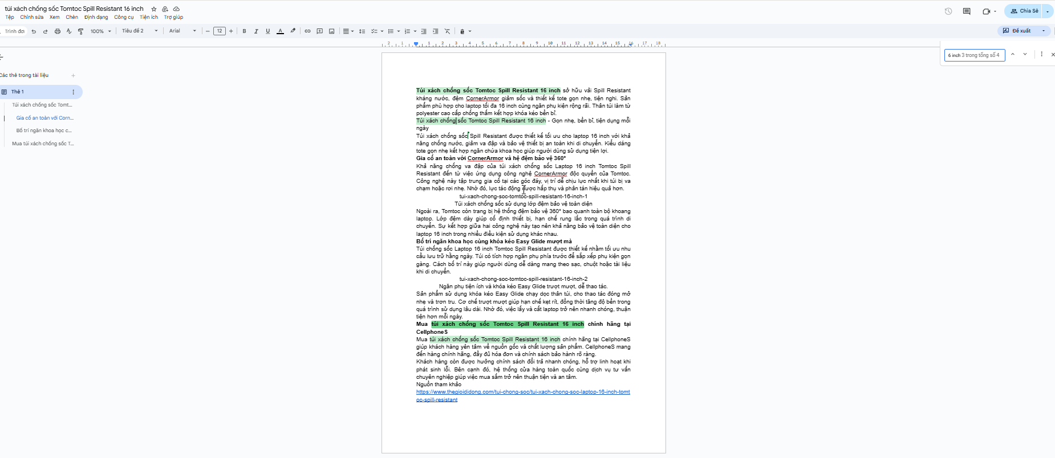Go to the next search match

(x=1025, y=55)
